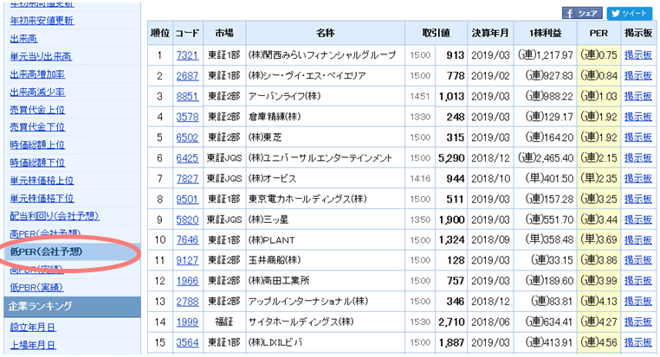The image size is (660, 357).
Task: Select 単元当り出来高 in the sidebar
Action: click(x=41, y=56)
